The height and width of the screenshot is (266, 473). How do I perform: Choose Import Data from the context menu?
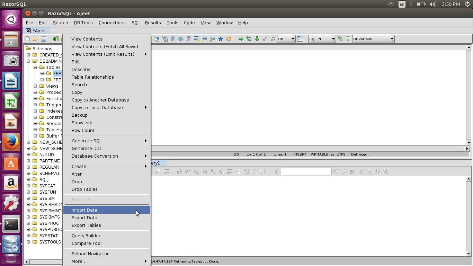107,210
